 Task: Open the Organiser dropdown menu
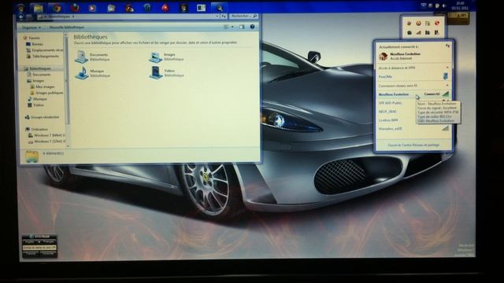[x=31, y=28]
